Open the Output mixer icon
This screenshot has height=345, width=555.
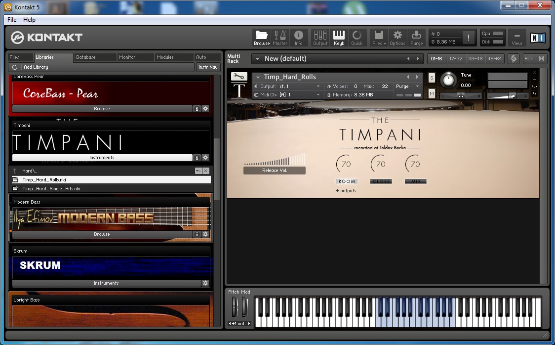(320, 38)
